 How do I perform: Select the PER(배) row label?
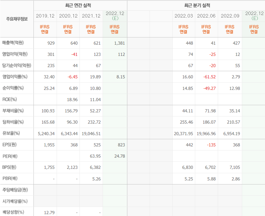pyautogui.click(x=10, y=156)
